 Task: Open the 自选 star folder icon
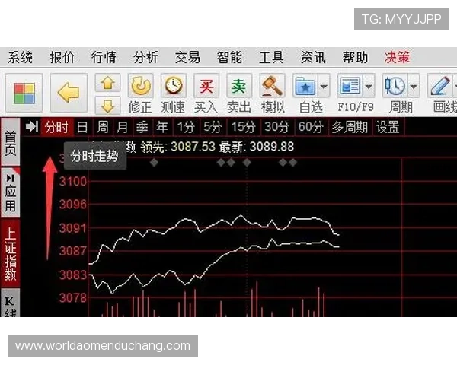pos(305,86)
